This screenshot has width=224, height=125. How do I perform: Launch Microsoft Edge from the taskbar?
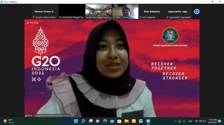[x=105, y=121]
